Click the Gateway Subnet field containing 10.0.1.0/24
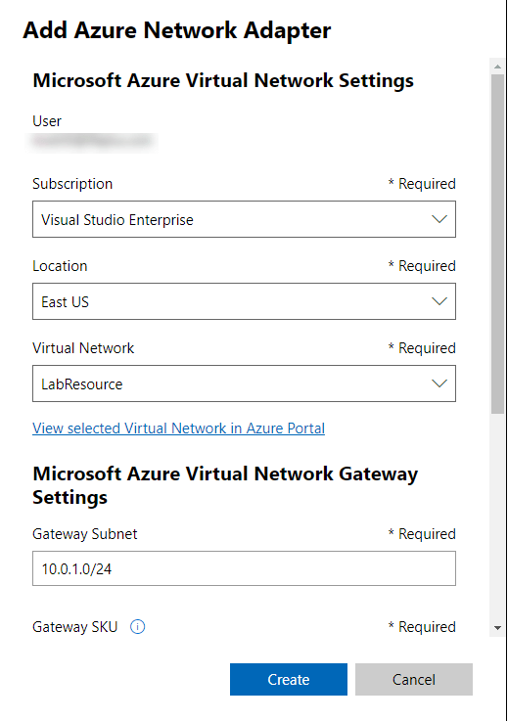Viewport: 508px width, 721px height. (244, 568)
